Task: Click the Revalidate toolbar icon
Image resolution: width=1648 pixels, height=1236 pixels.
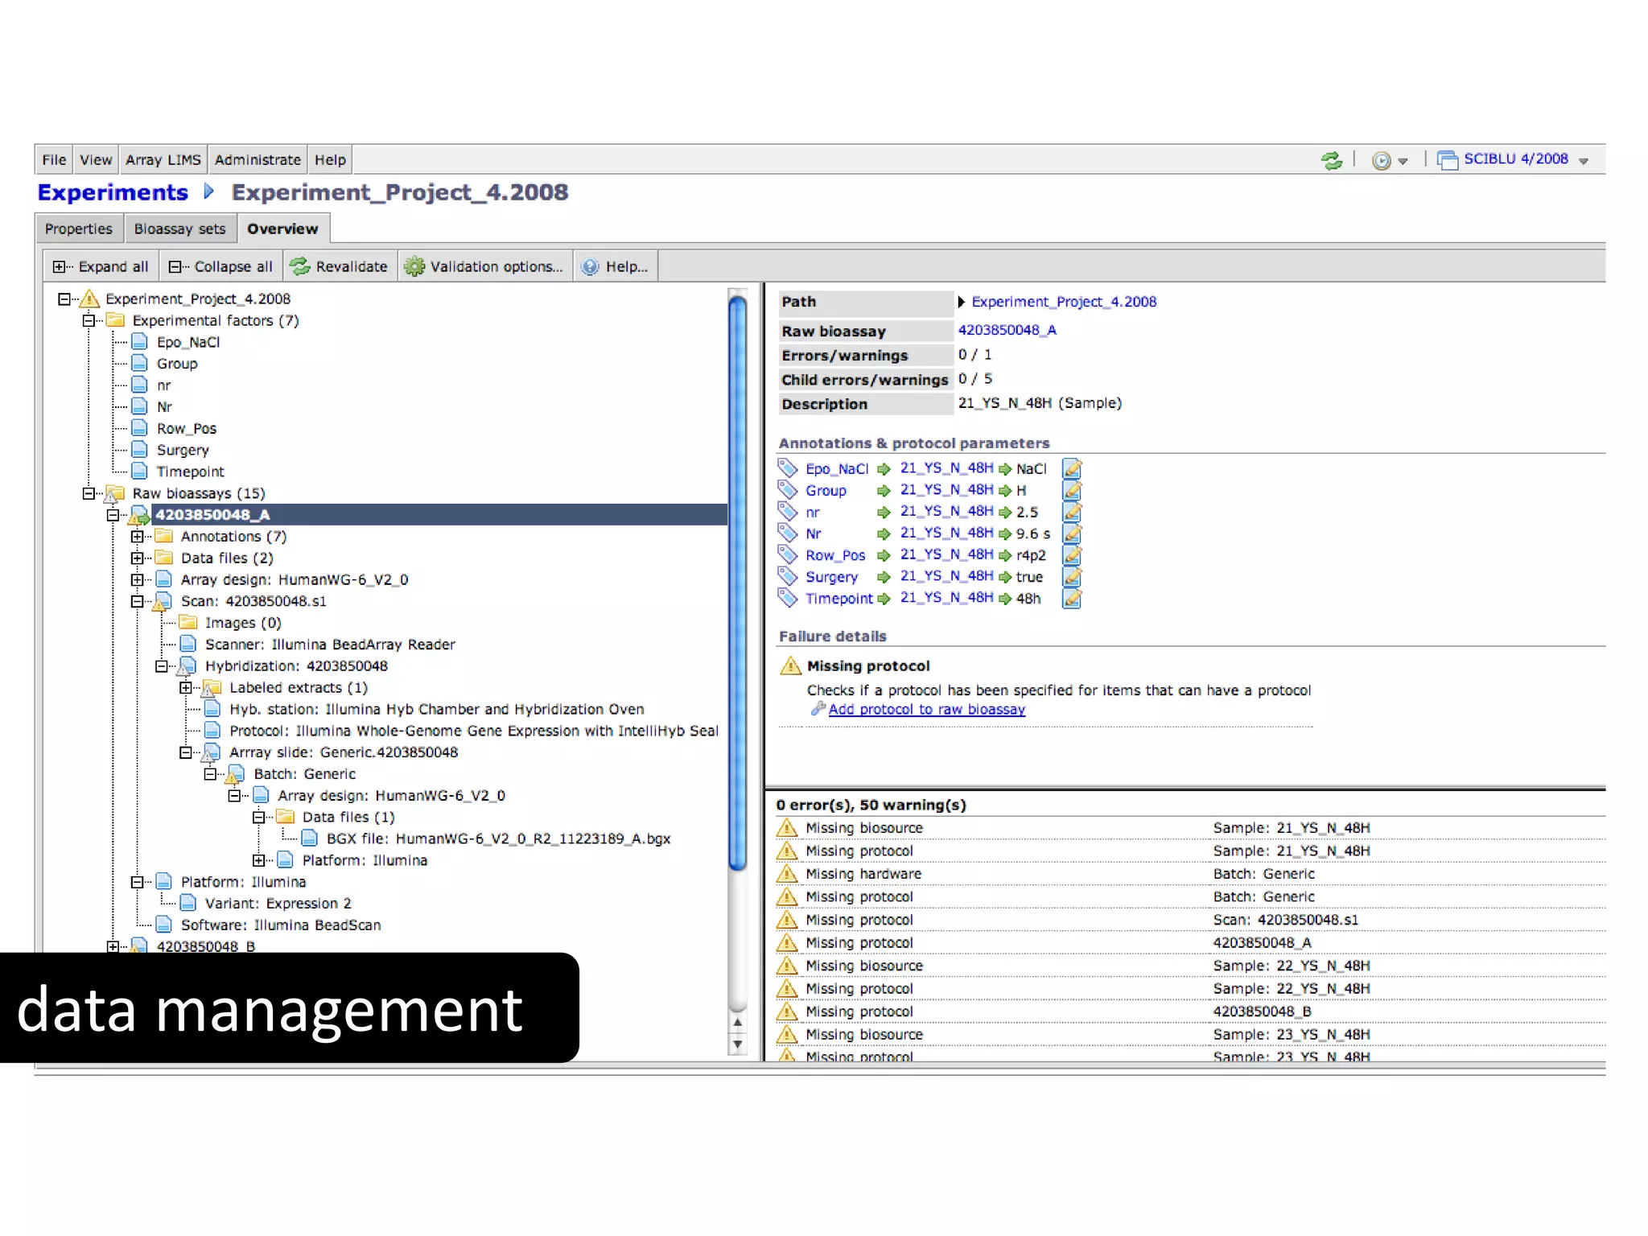Action: 300,266
